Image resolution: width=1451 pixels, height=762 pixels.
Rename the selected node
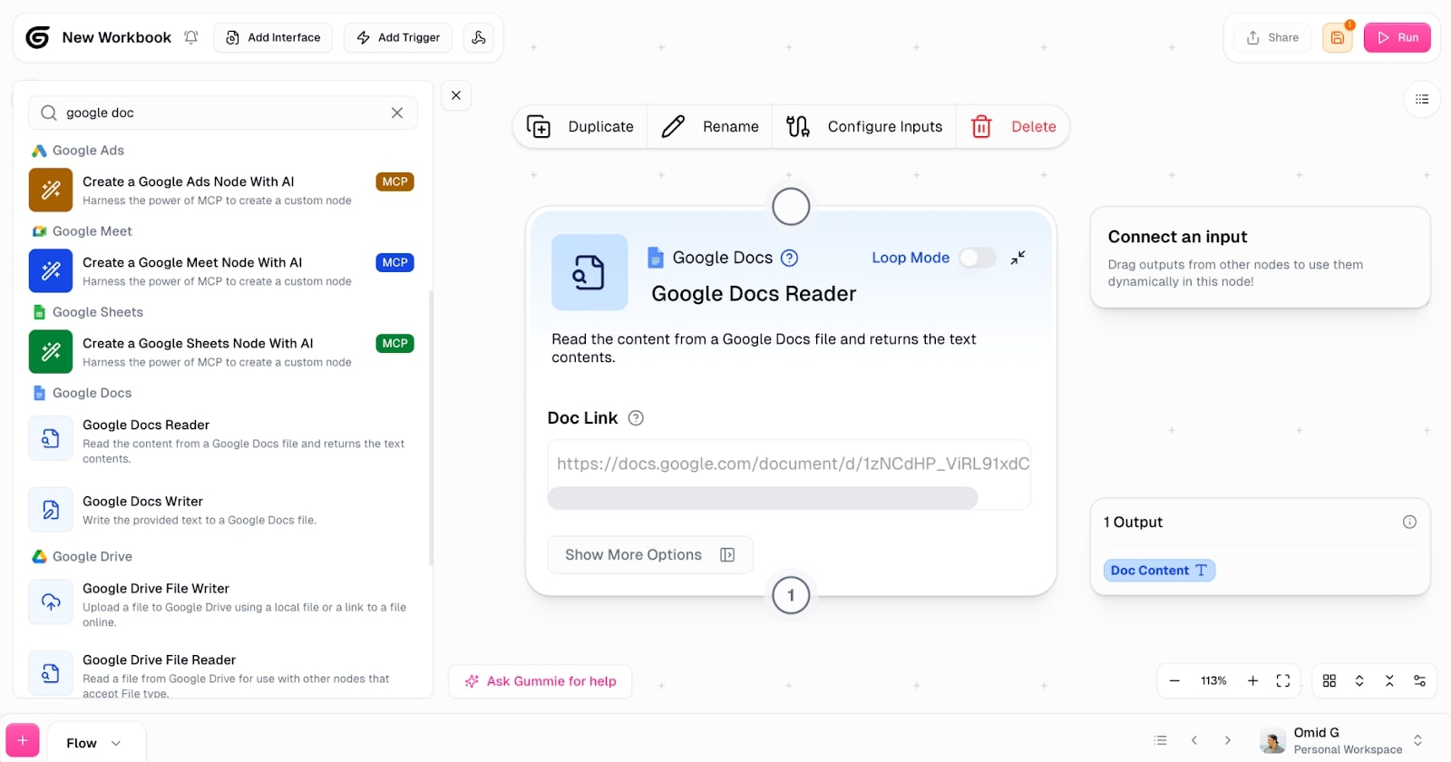[x=710, y=126]
